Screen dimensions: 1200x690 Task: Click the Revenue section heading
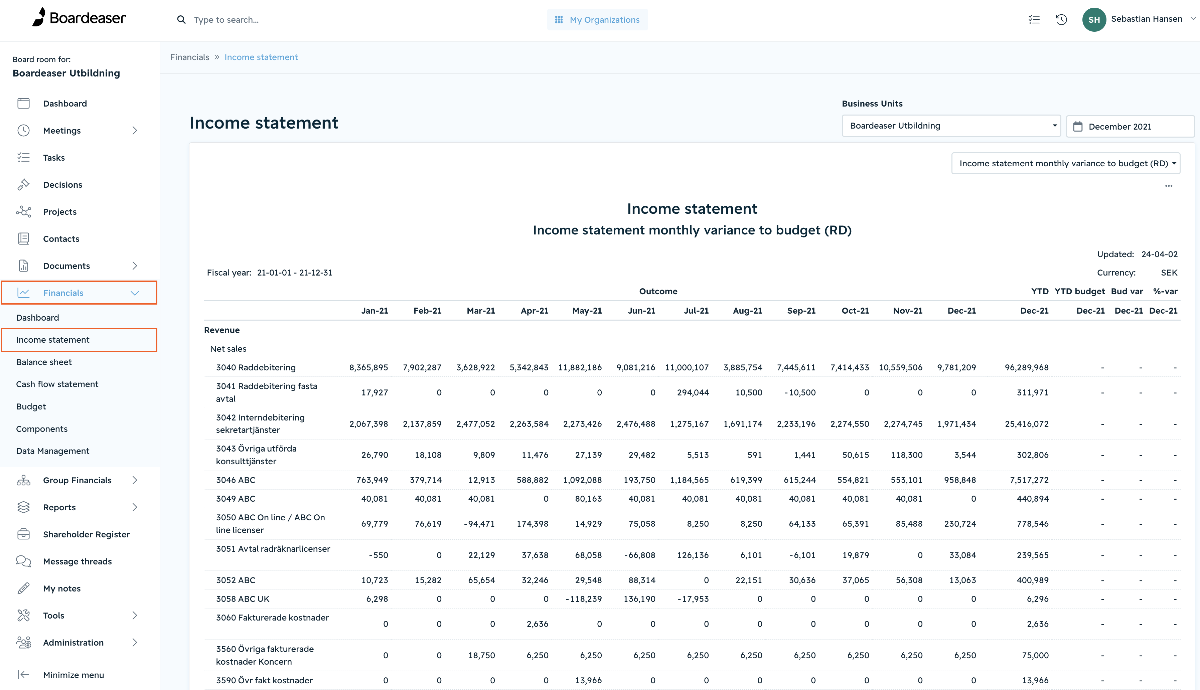tap(222, 330)
